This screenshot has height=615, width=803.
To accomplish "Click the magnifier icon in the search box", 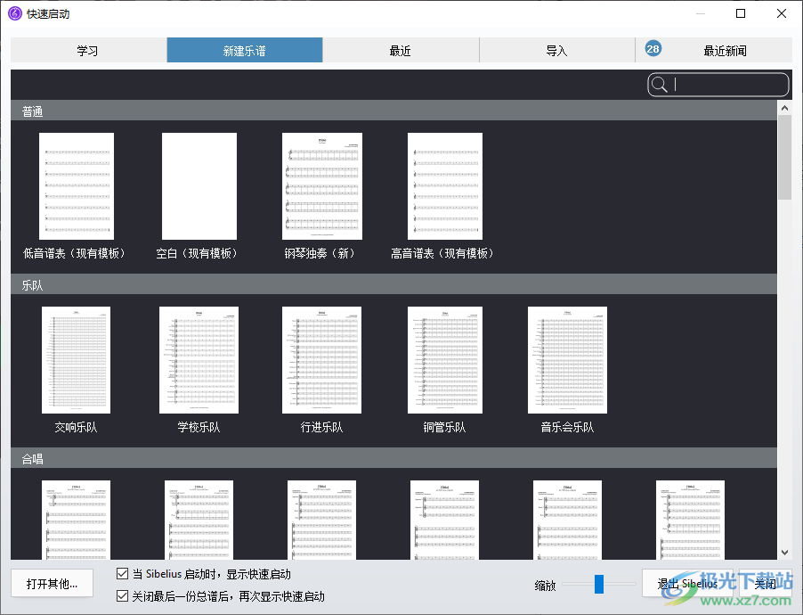I will (x=660, y=84).
